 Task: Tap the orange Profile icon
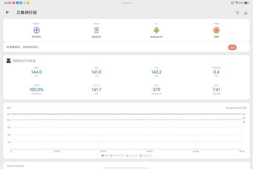[x=216, y=30]
